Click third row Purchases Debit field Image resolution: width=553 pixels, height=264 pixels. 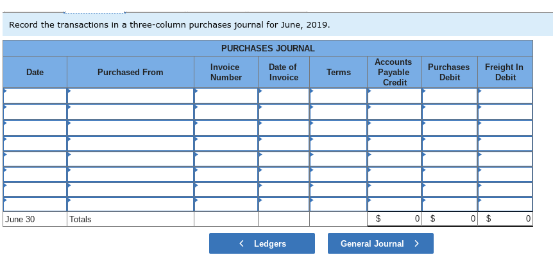coord(450,128)
